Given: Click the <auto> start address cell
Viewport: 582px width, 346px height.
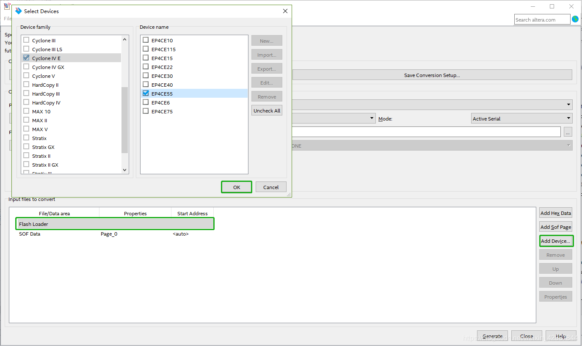Looking at the screenshot, I should 181,234.
